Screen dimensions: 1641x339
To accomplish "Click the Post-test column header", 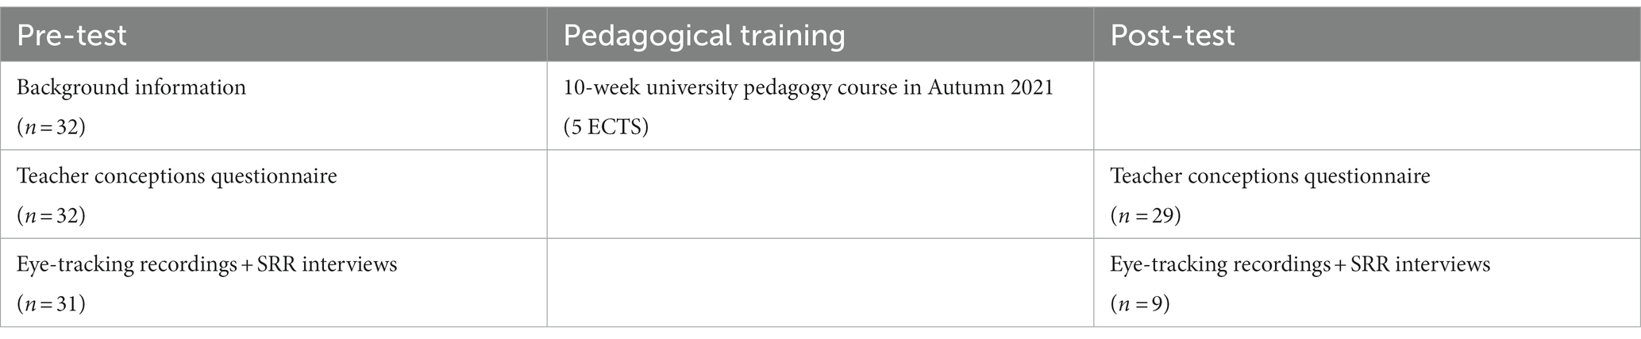I will tap(1173, 36).
